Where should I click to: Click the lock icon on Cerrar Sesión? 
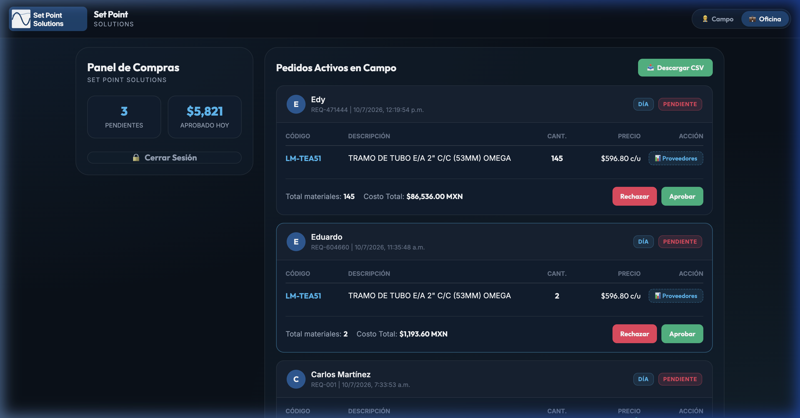(x=136, y=157)
